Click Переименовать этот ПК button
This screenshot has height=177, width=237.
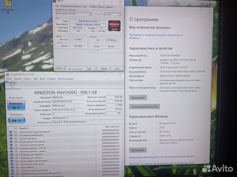(145, 107)
